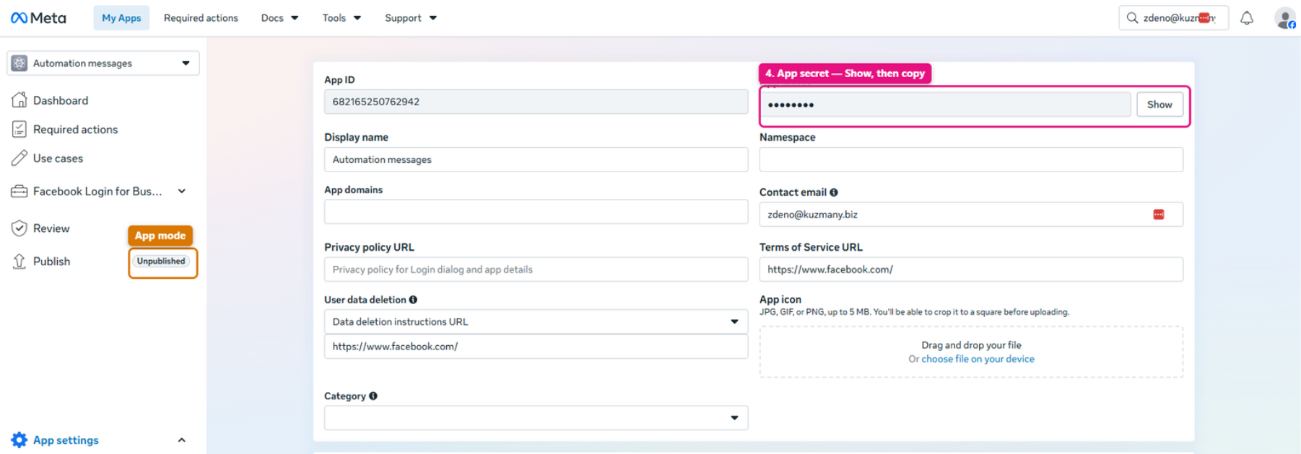Image resolution: width=1301 pixels, height=454 pixels.
Task: Click the search magnifier icon
Action: point(1132,18)
